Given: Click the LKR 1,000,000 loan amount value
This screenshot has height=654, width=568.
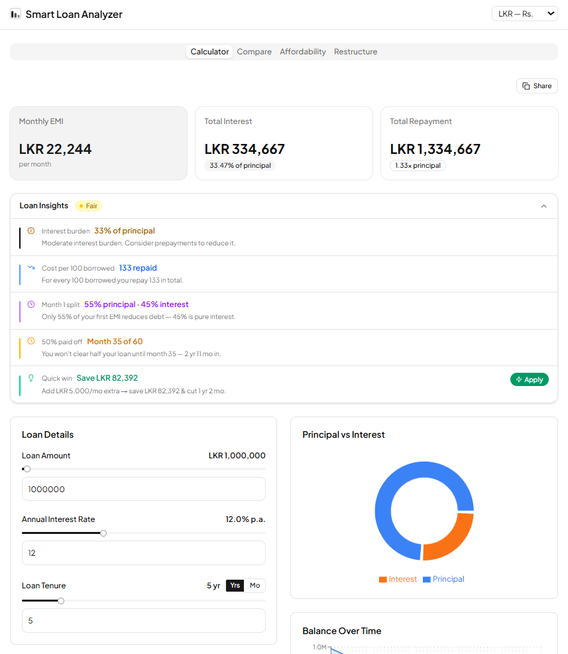Looking at the screenshot, I should [237, 456].
